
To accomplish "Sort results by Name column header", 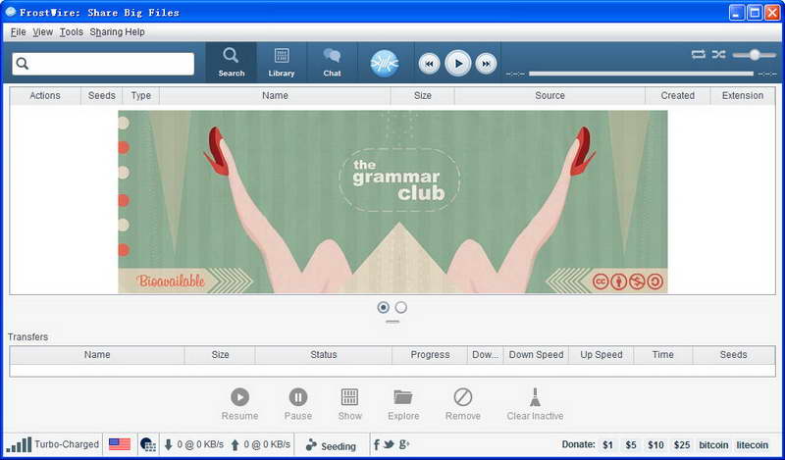I will (x=275, y=95).
